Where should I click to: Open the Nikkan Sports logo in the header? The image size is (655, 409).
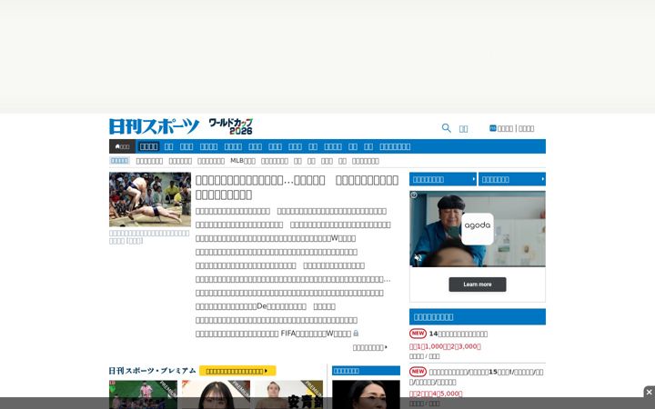point(154,126)
